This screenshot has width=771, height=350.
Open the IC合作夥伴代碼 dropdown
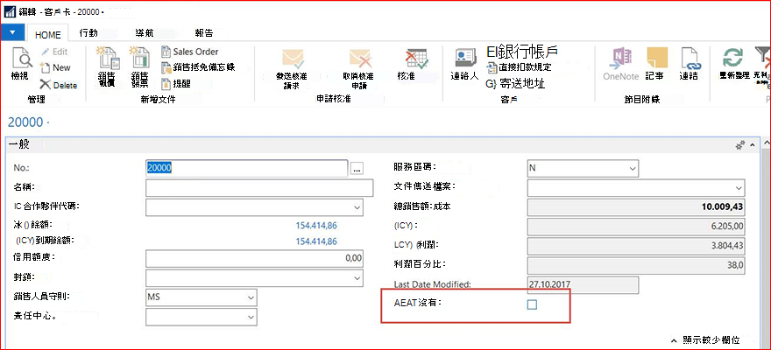(357, 207)
